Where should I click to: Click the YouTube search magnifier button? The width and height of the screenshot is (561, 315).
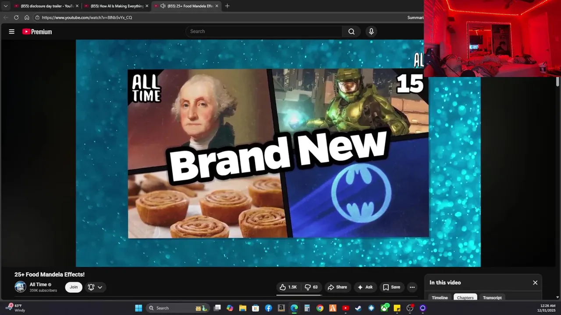352,31
